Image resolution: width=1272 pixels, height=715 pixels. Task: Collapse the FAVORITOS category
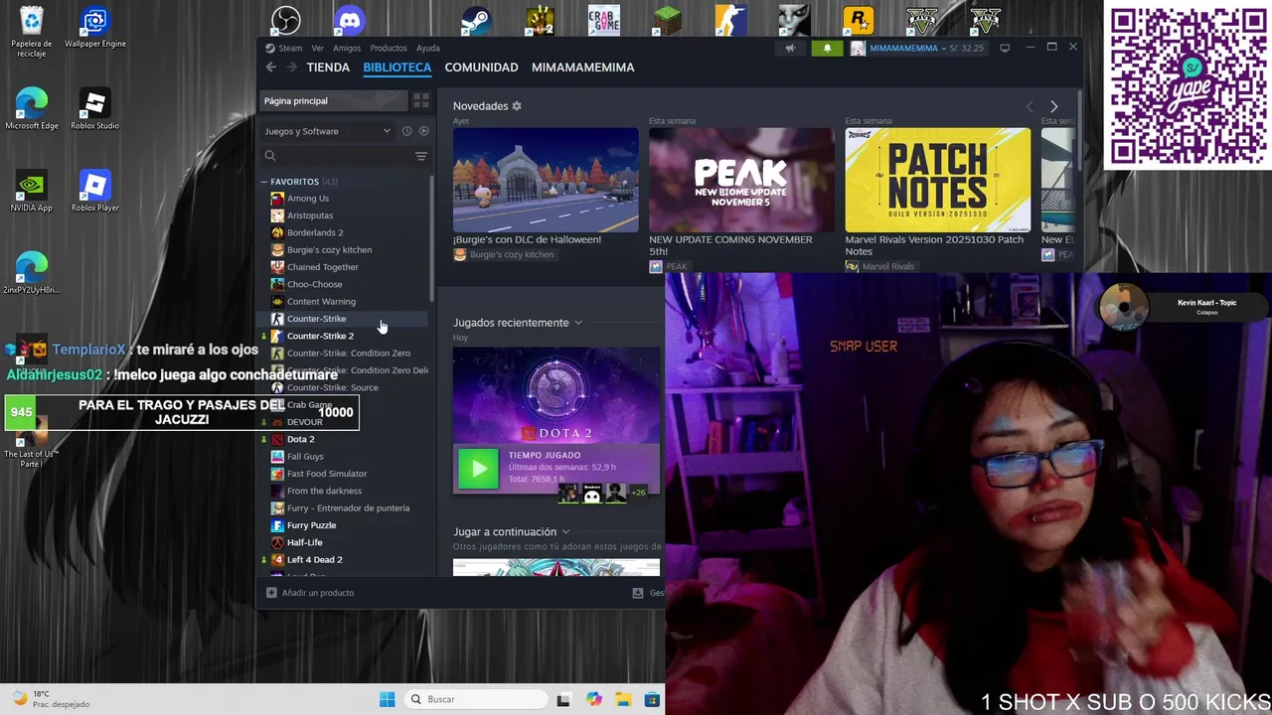click(x=264, y=182)
